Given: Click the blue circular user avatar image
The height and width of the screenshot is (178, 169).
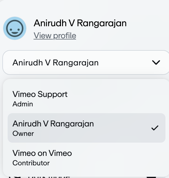Looking at the screenshot, I should 15,28.
